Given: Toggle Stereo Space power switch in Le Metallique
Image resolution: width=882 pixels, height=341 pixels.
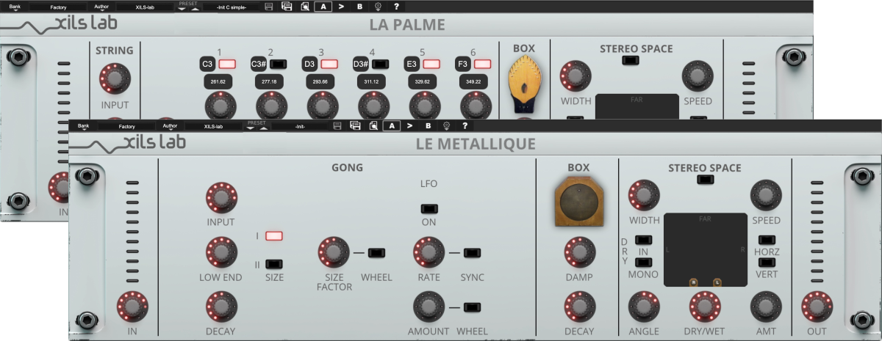Looking at the screenshot, I should (704, 179).
